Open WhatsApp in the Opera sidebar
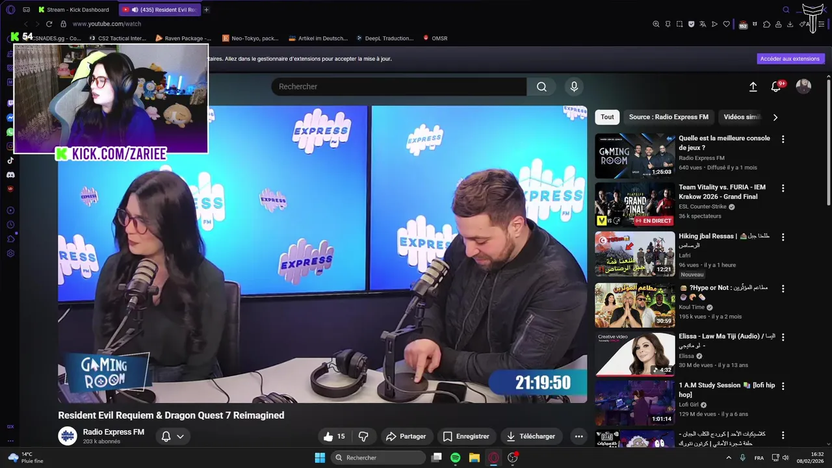 [x=10, y=132]
